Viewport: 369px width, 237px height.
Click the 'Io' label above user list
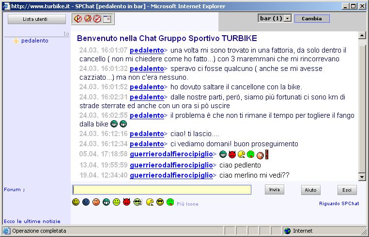[x=66, y=34]
